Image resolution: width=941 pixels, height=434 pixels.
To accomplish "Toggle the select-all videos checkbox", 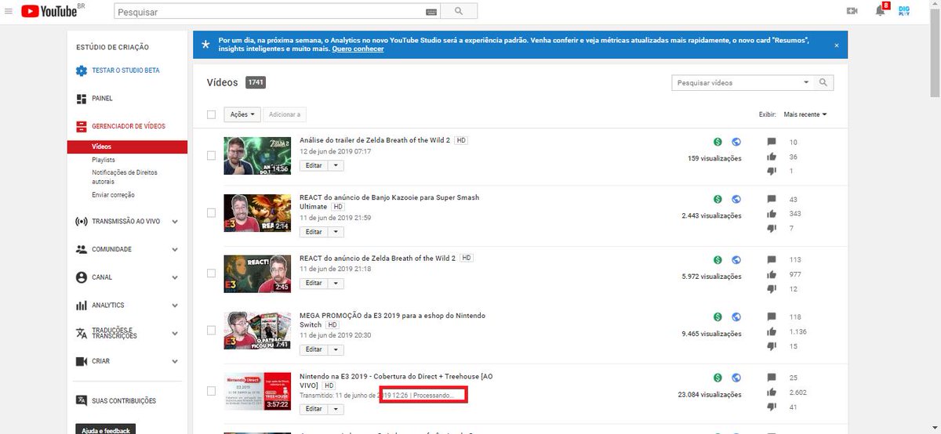I will pos(211,114).
